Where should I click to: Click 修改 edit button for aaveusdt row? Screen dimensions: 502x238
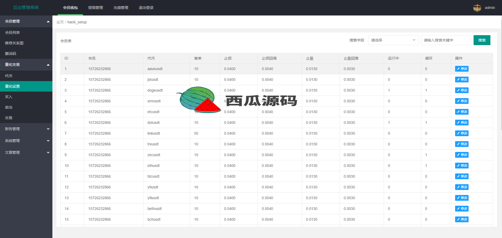(462, 69)
